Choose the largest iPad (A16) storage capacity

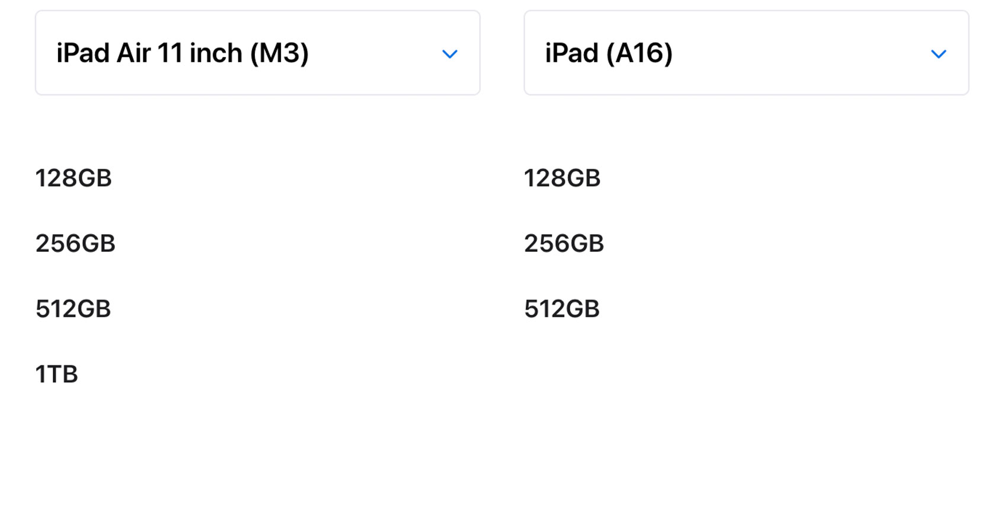pos(561,309)
